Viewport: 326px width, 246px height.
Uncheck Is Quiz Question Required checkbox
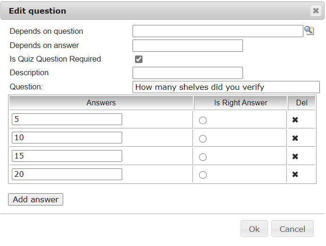[139, 59]
